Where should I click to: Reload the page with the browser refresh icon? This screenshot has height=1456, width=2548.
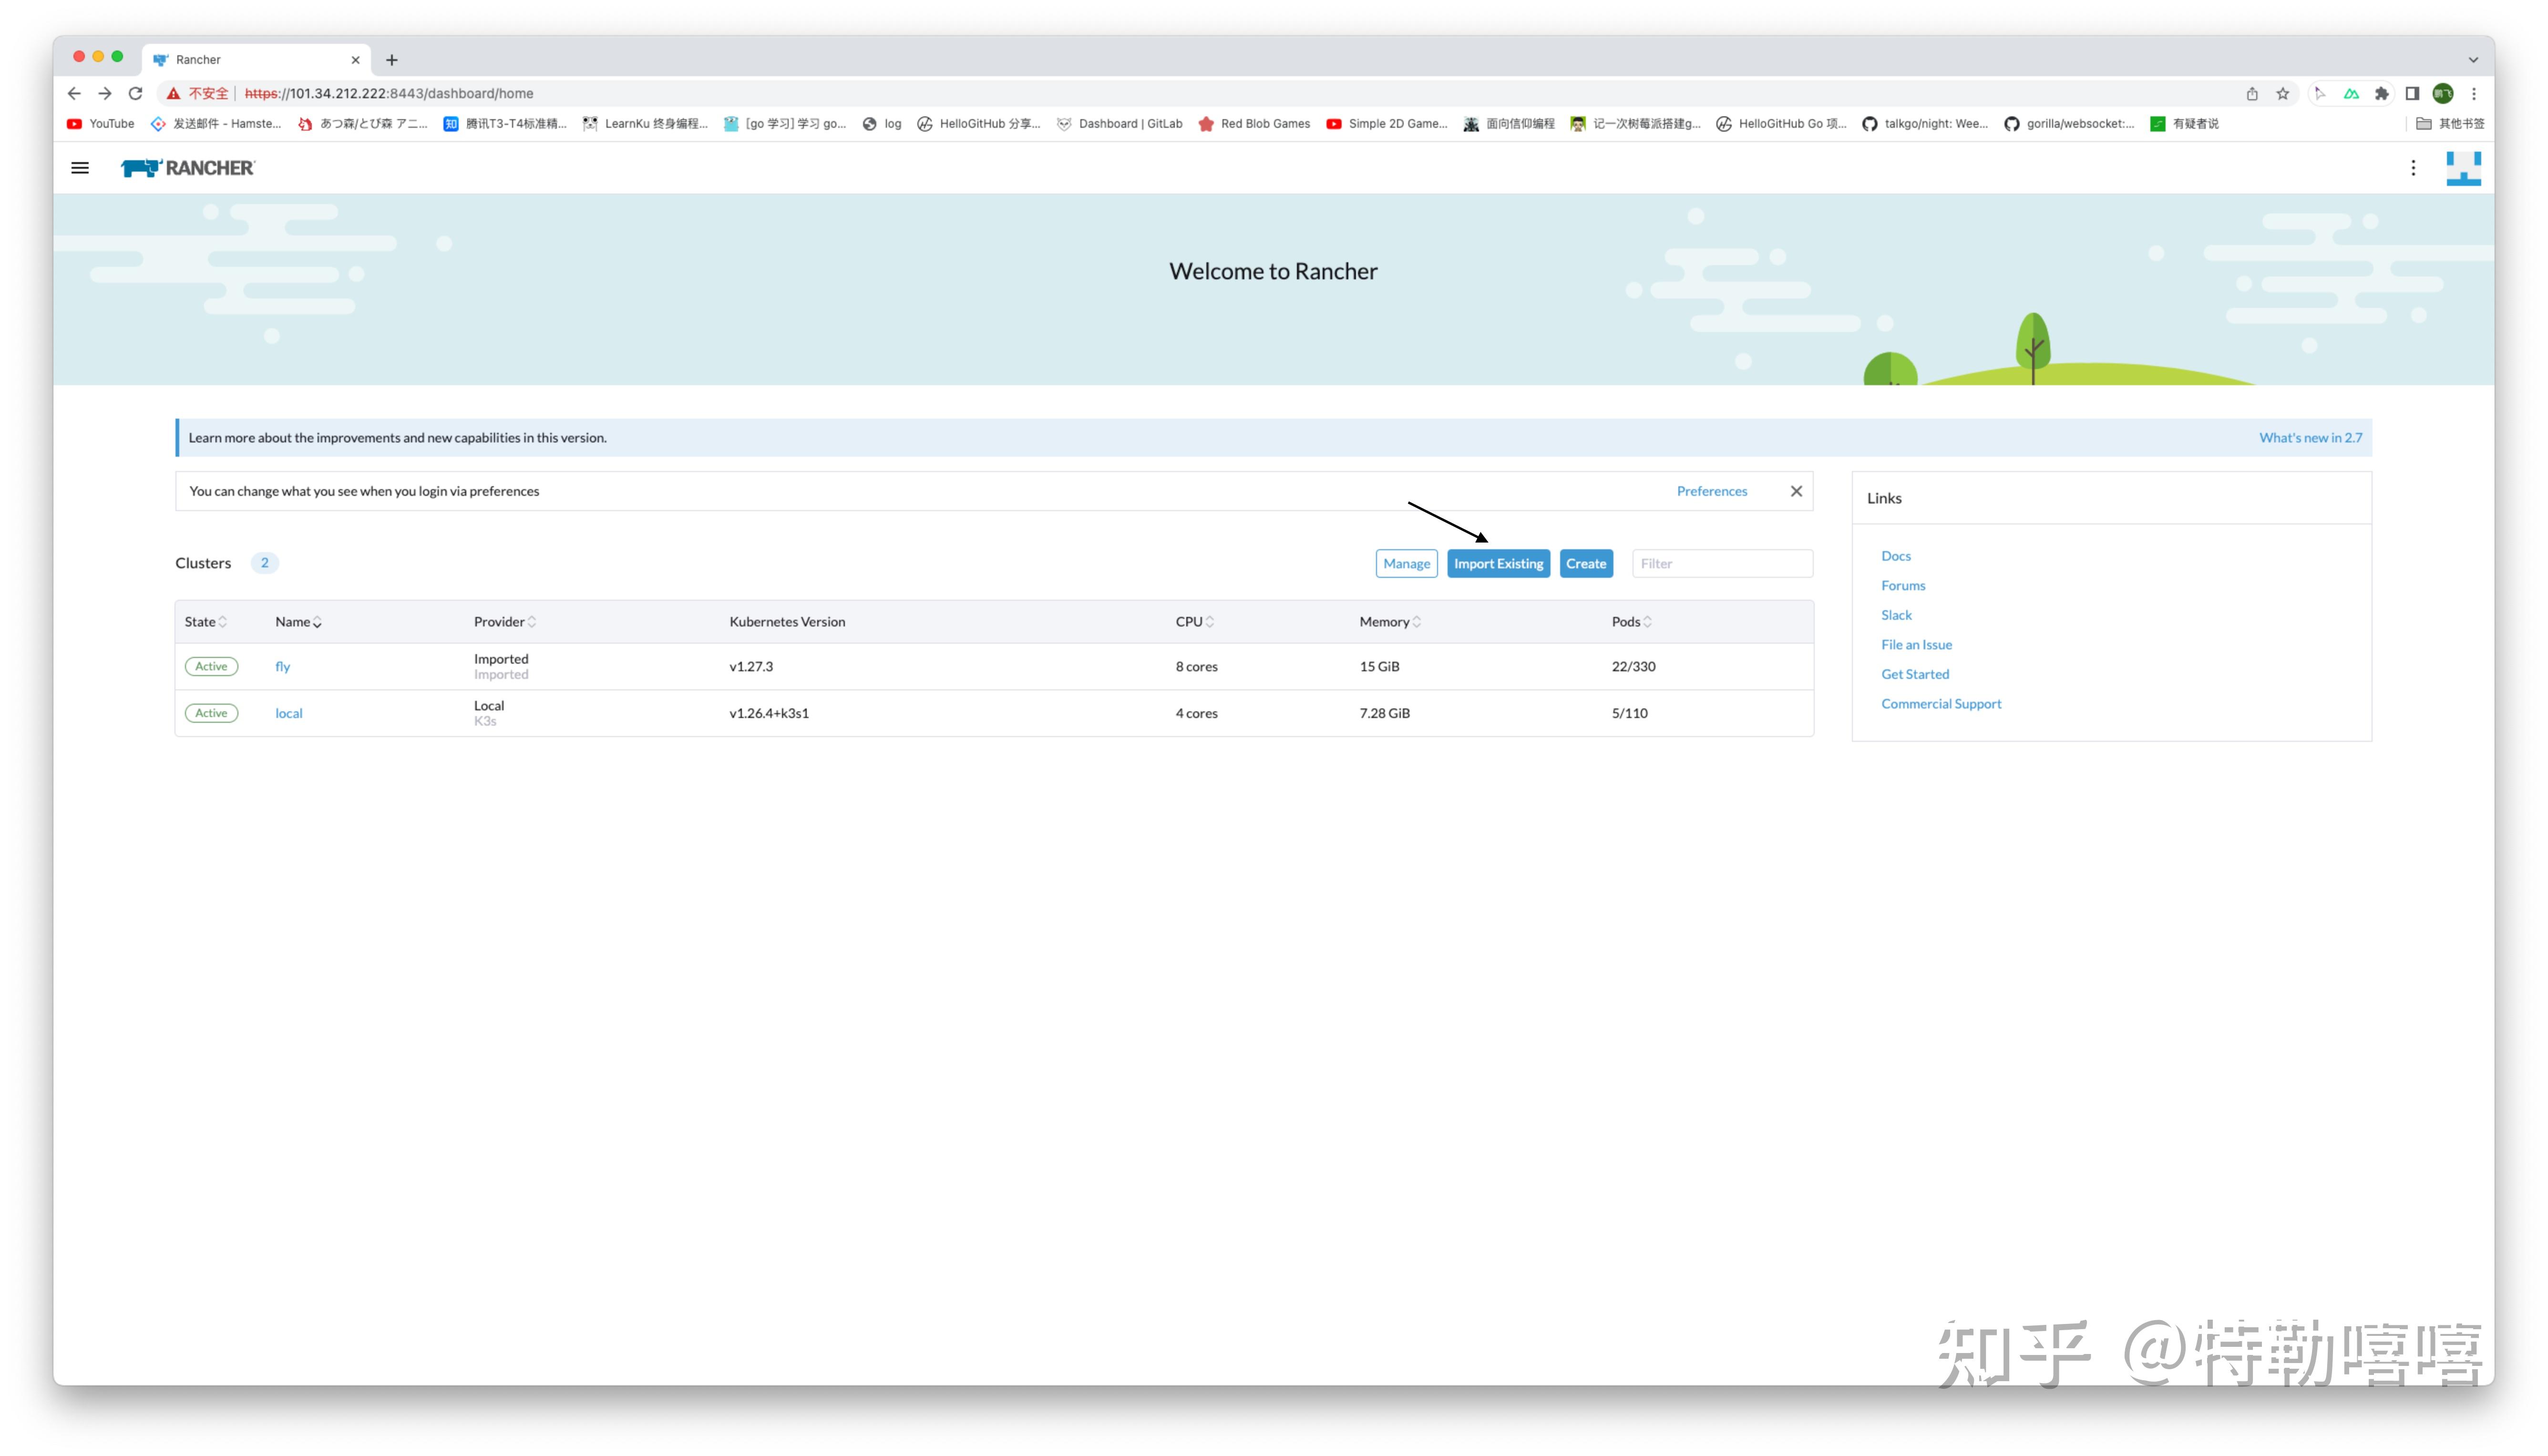(136, 93)
